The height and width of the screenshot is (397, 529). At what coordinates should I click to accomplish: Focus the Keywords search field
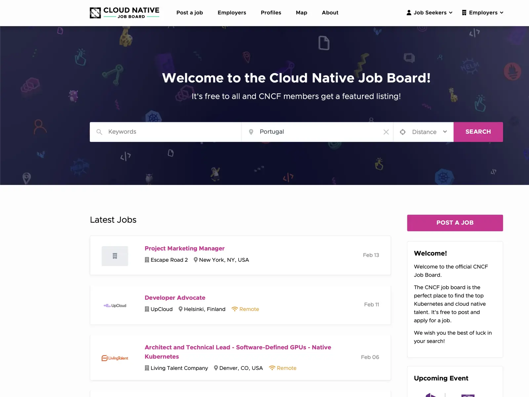click(166, 132)
